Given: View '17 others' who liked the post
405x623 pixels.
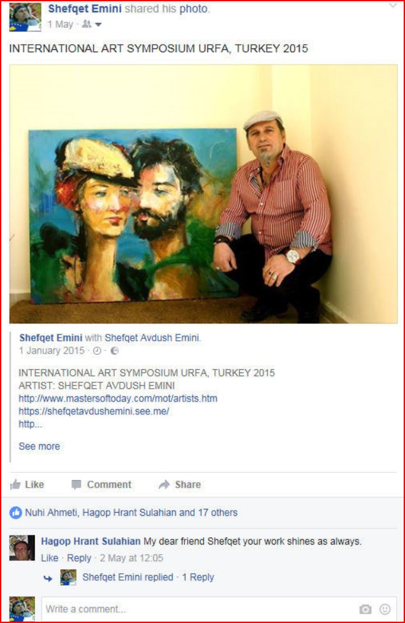Looking at the screenshot, I should pyautogui.click(x=217, y=513).
